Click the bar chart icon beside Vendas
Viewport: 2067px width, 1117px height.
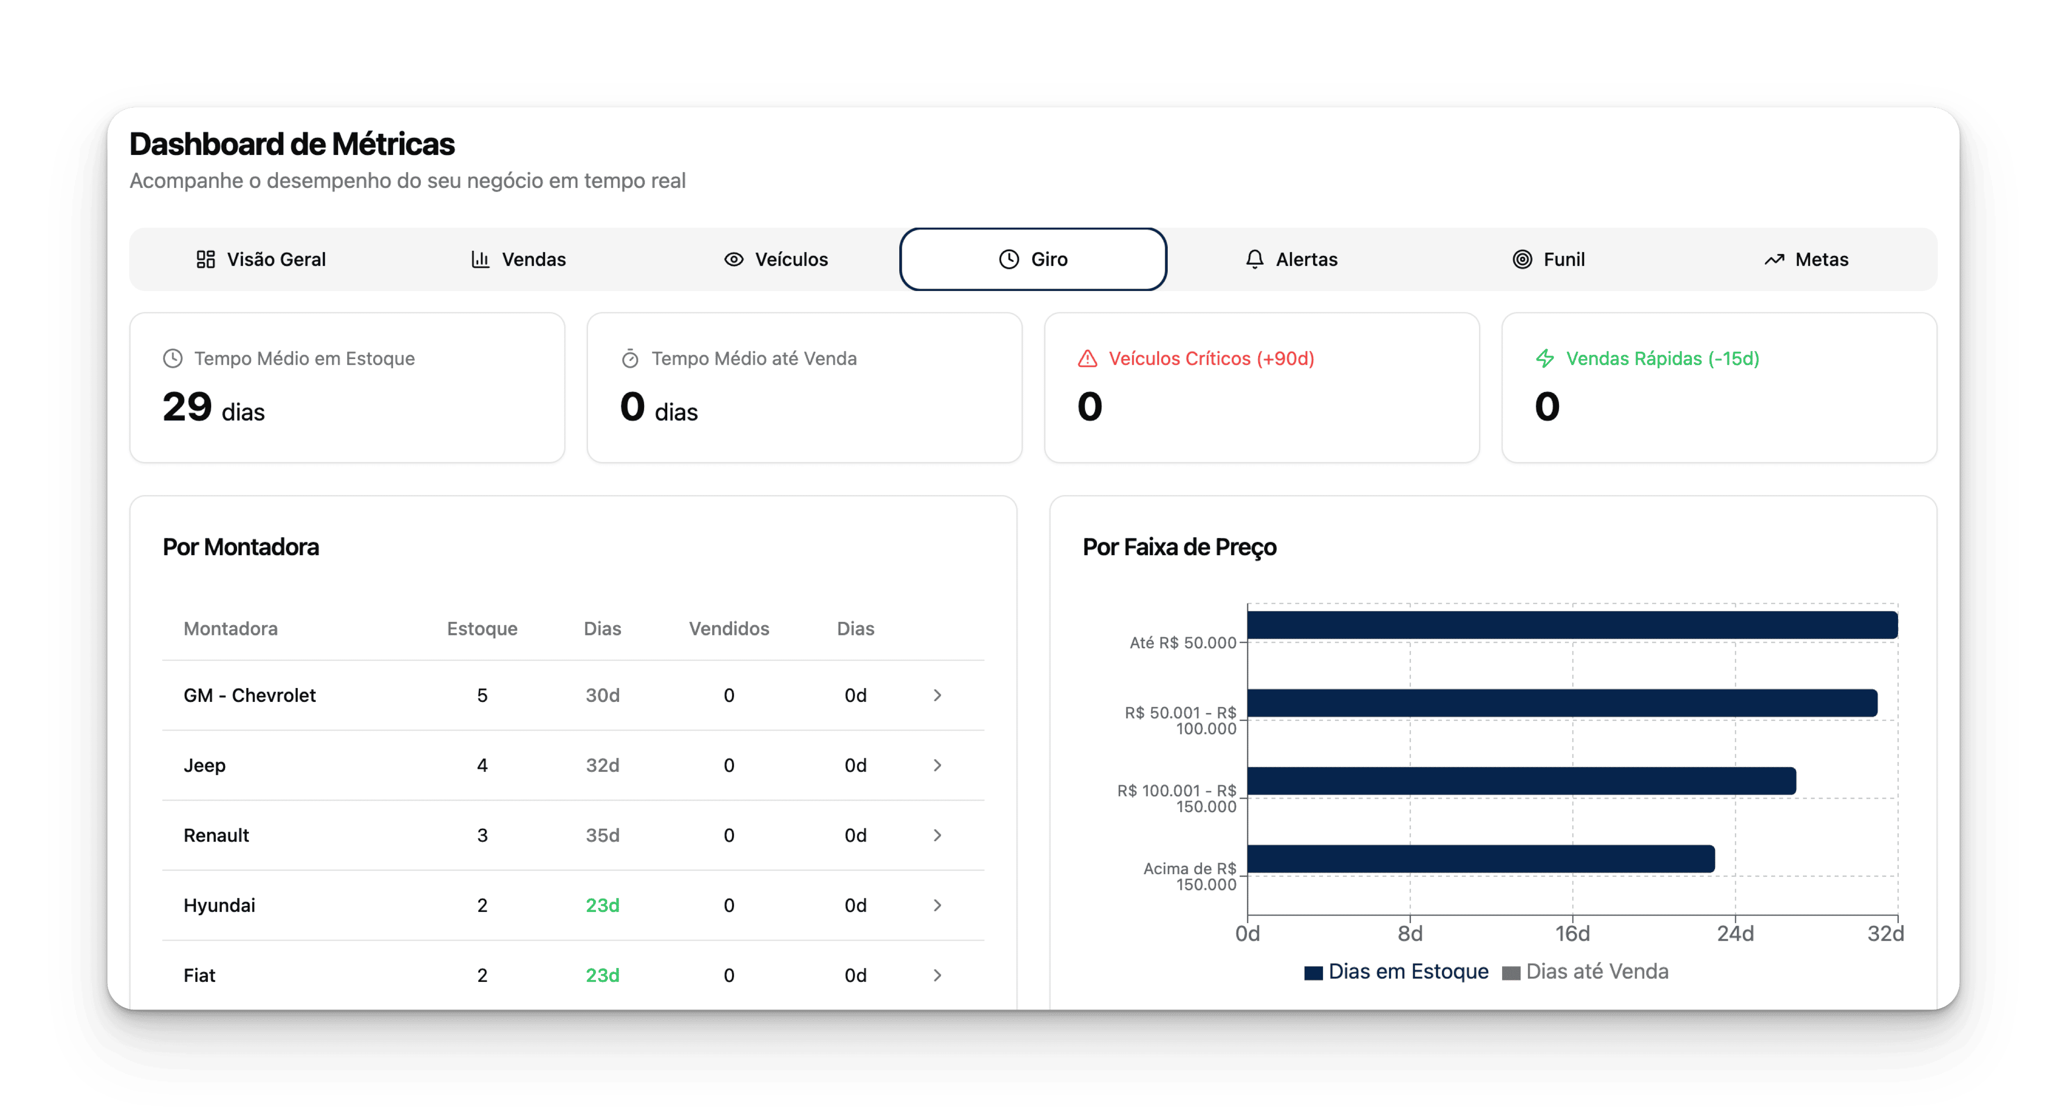[480, 259]
